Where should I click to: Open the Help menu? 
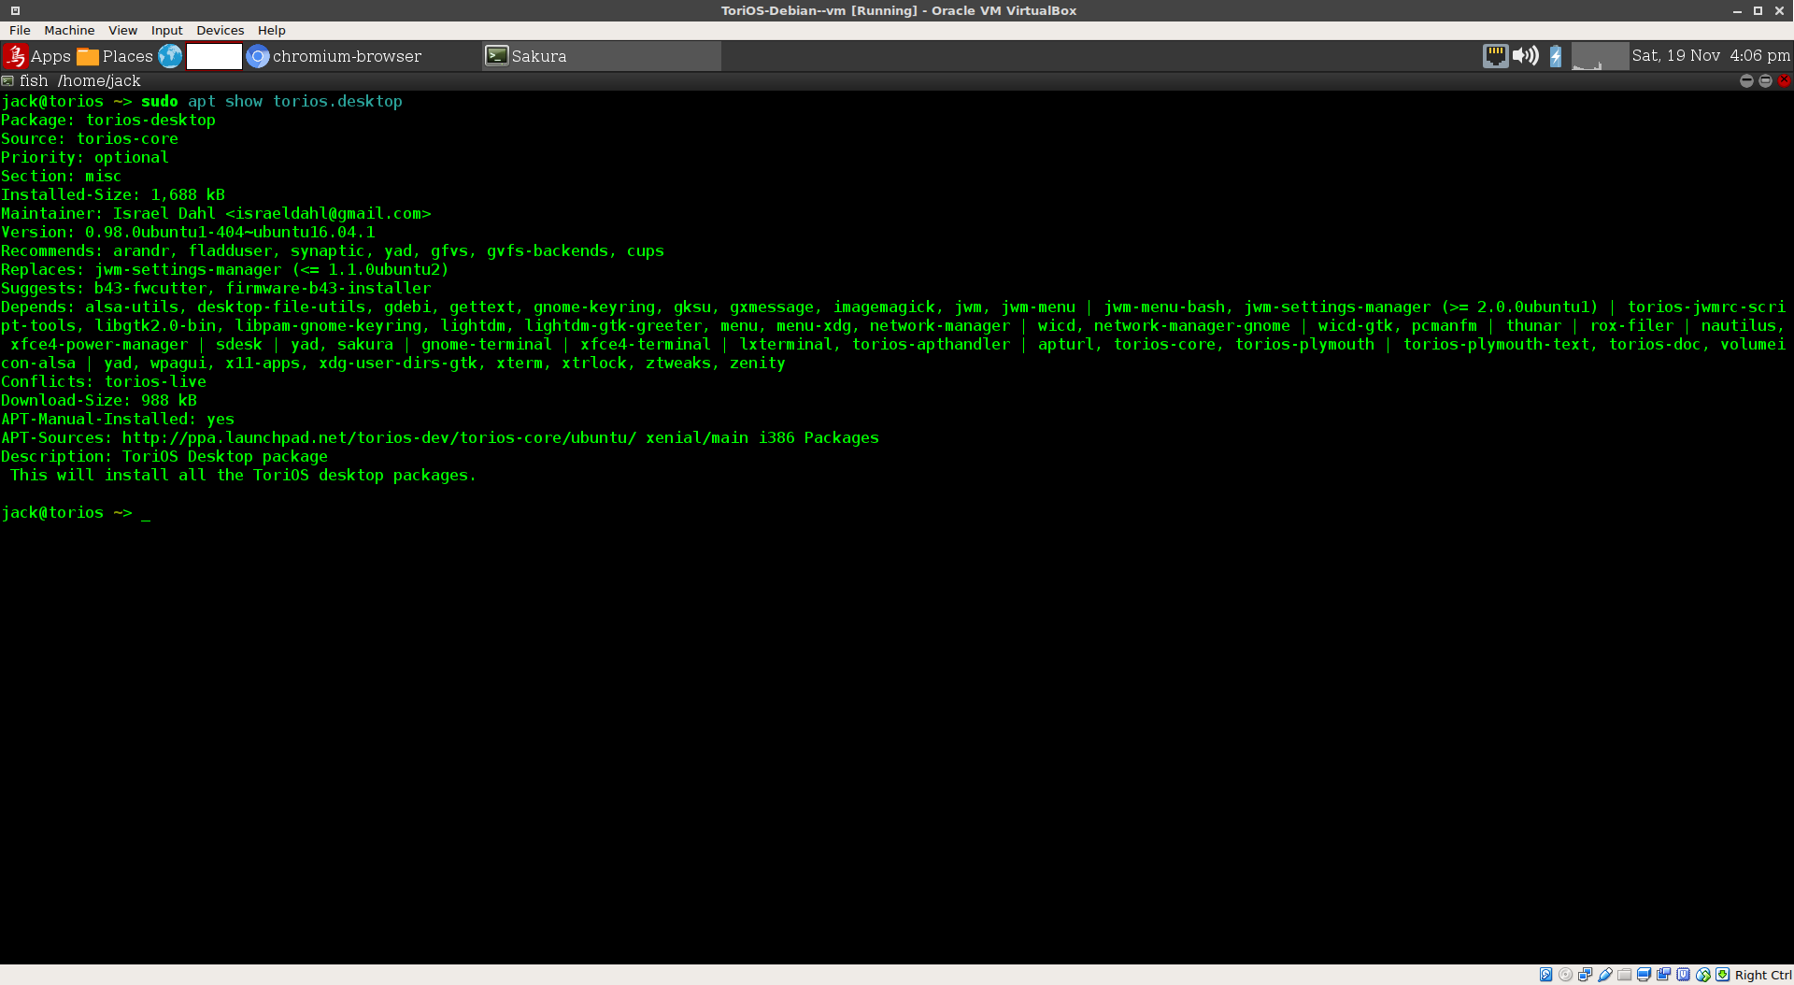271,30
